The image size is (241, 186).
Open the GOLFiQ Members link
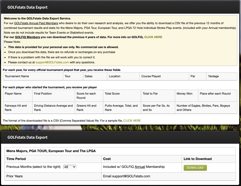(x=27, y=37)
